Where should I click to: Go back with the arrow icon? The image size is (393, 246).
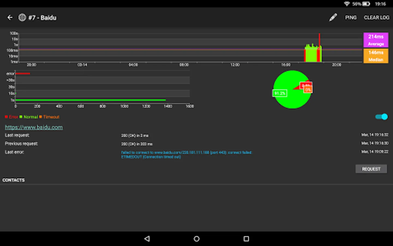[10, 17]
